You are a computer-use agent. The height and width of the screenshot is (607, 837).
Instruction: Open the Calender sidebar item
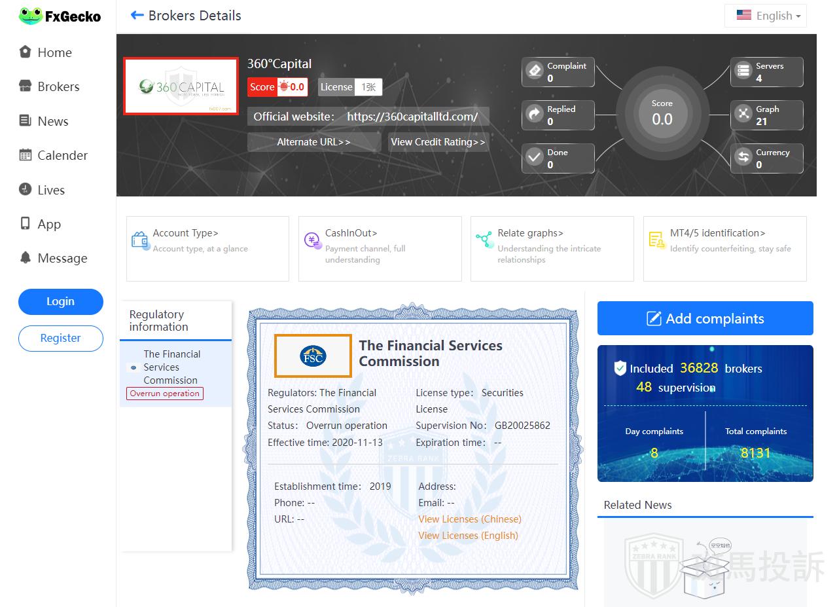[62, 155]
